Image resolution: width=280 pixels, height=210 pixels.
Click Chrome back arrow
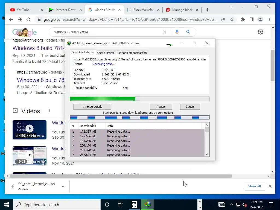click(x=11, y=19)
